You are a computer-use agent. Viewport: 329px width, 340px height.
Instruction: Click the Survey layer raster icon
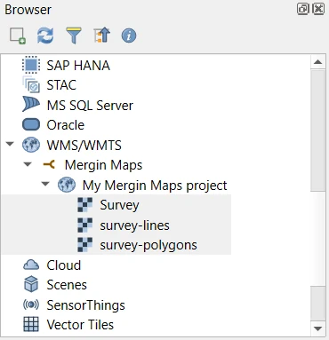(84, 205)
